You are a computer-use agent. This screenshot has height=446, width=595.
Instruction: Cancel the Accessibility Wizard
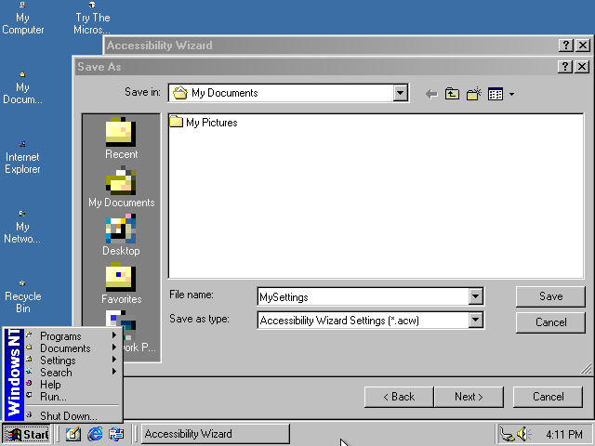548,397
